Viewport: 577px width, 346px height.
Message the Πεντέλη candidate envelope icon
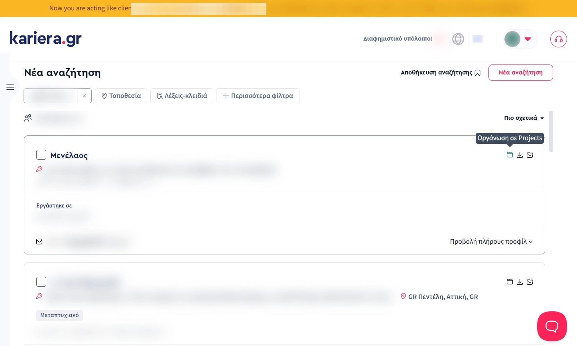pyautogui.click(x=530, y=282)
